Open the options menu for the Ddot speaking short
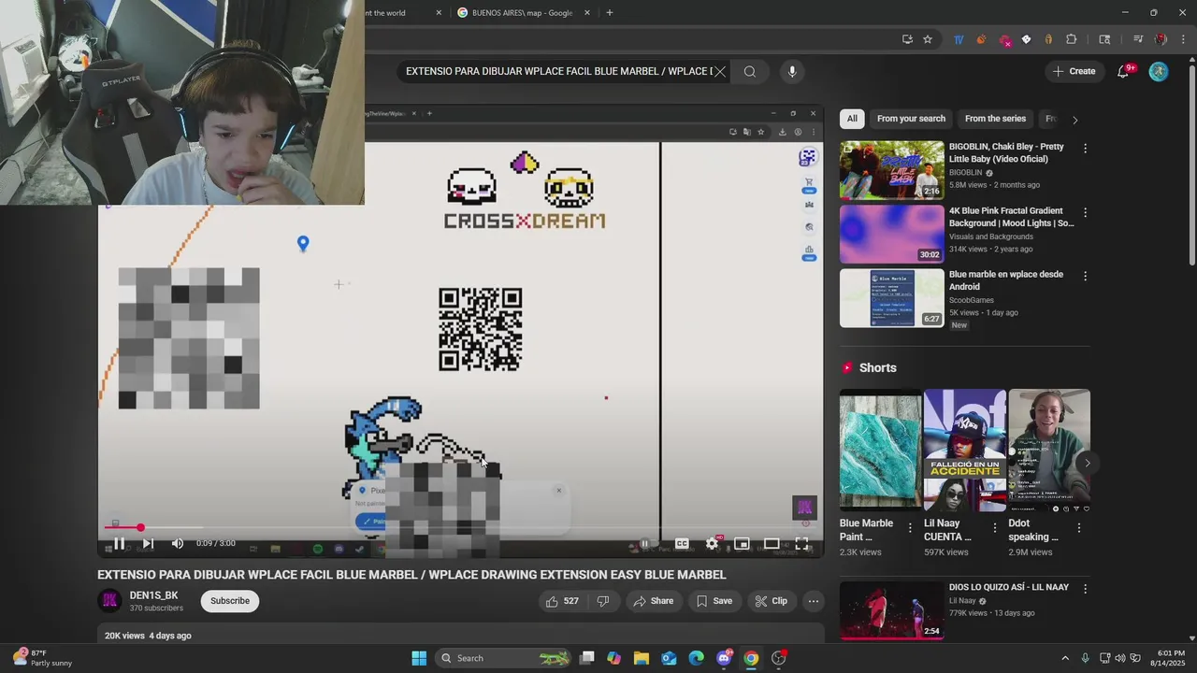 [1079, 528]
